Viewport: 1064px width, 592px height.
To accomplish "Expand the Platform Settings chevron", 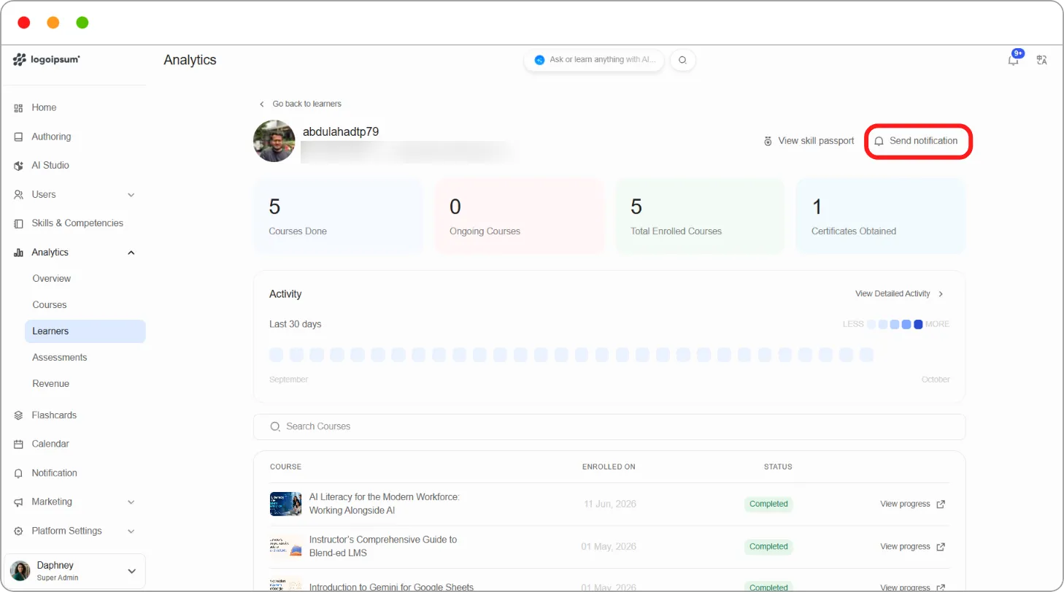I will coord(131,531).
